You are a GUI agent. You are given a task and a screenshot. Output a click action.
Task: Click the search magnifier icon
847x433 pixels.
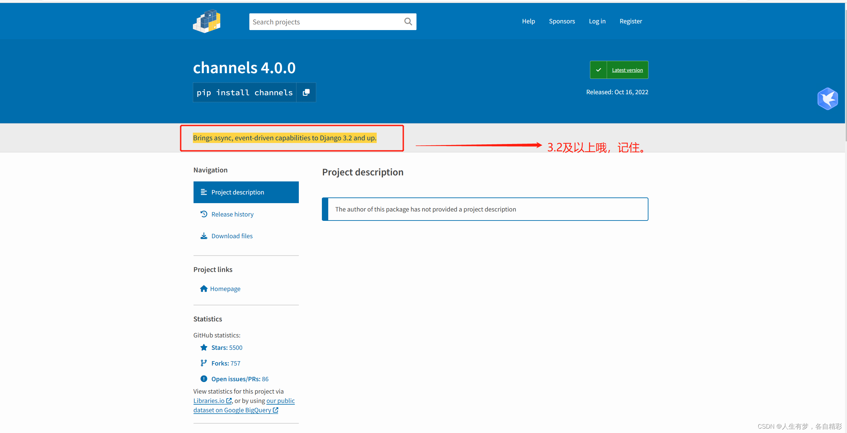coord(408,21)
